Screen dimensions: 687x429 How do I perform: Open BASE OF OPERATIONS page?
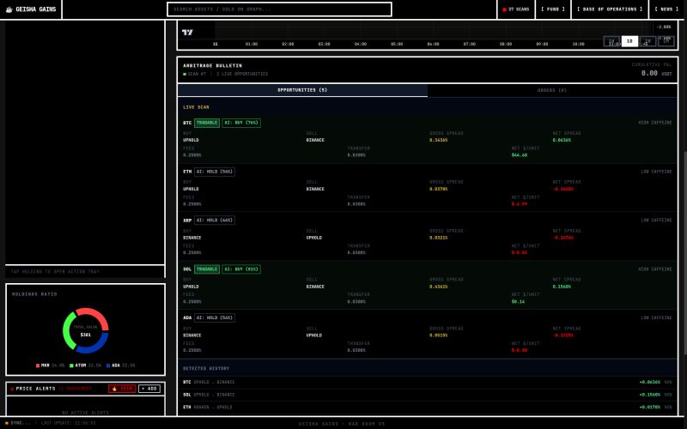pos(610,9)
